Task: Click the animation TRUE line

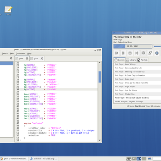Action: coord(42,135)
